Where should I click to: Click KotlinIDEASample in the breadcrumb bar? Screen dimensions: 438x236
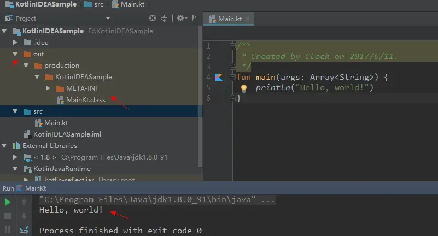click(x=45, y=4)
